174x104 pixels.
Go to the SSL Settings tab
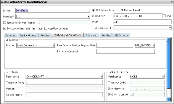[121, 35]
